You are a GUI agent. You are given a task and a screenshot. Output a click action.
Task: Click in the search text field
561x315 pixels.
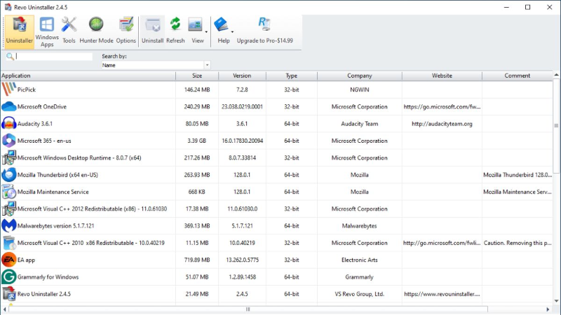point(54,57)
